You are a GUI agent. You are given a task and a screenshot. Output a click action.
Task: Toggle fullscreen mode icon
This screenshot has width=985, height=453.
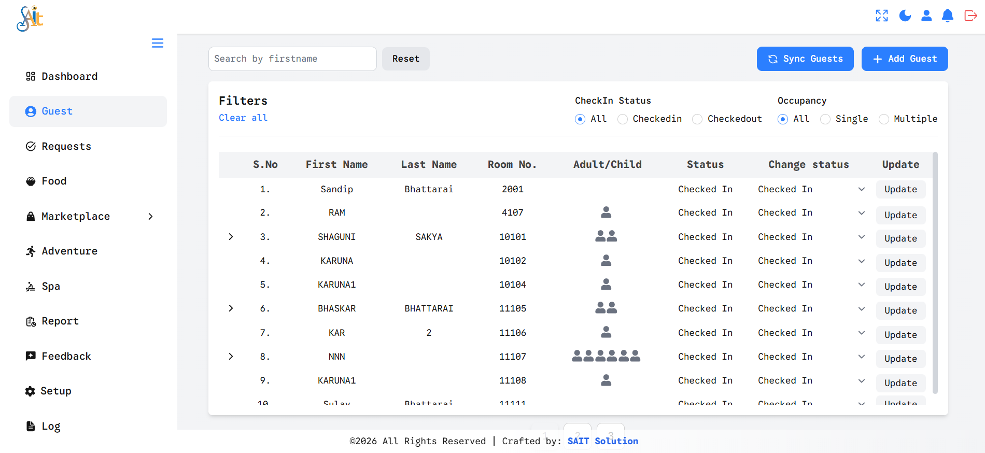pos(882,16)
